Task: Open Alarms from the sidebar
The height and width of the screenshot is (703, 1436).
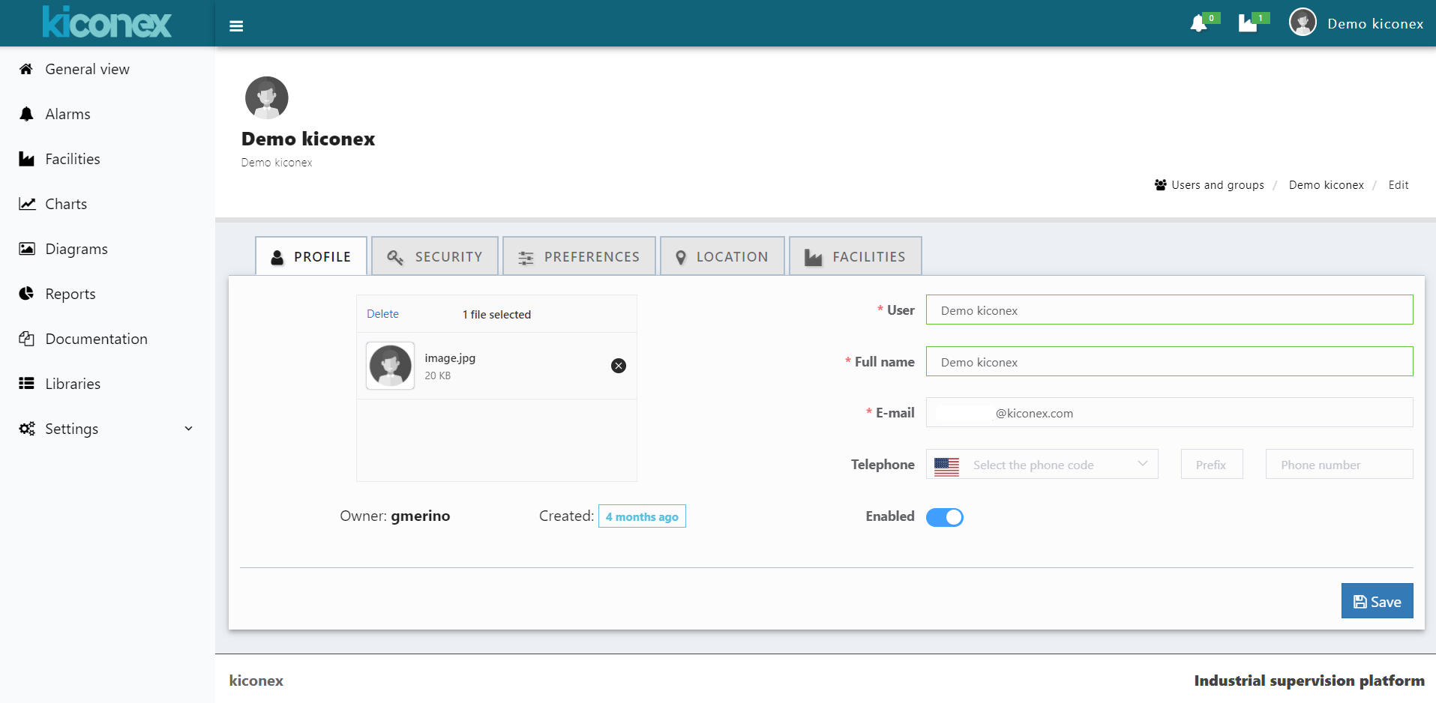Action: tap(67, 114)
